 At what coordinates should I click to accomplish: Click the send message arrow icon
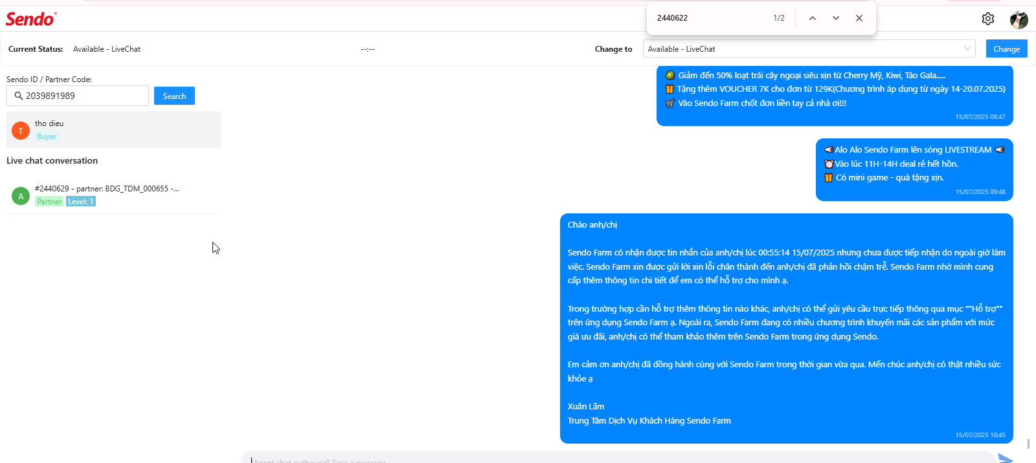coord(1006,458)
